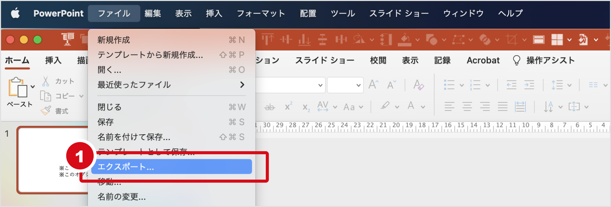The width and height of the screenshot is (611, 207).
Task: Align text right
Action: [485, 107]
